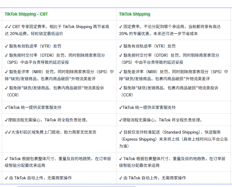Click checkmark before "豁免按时交付率" in right column
232x187 pixels.
coord(121,56)
